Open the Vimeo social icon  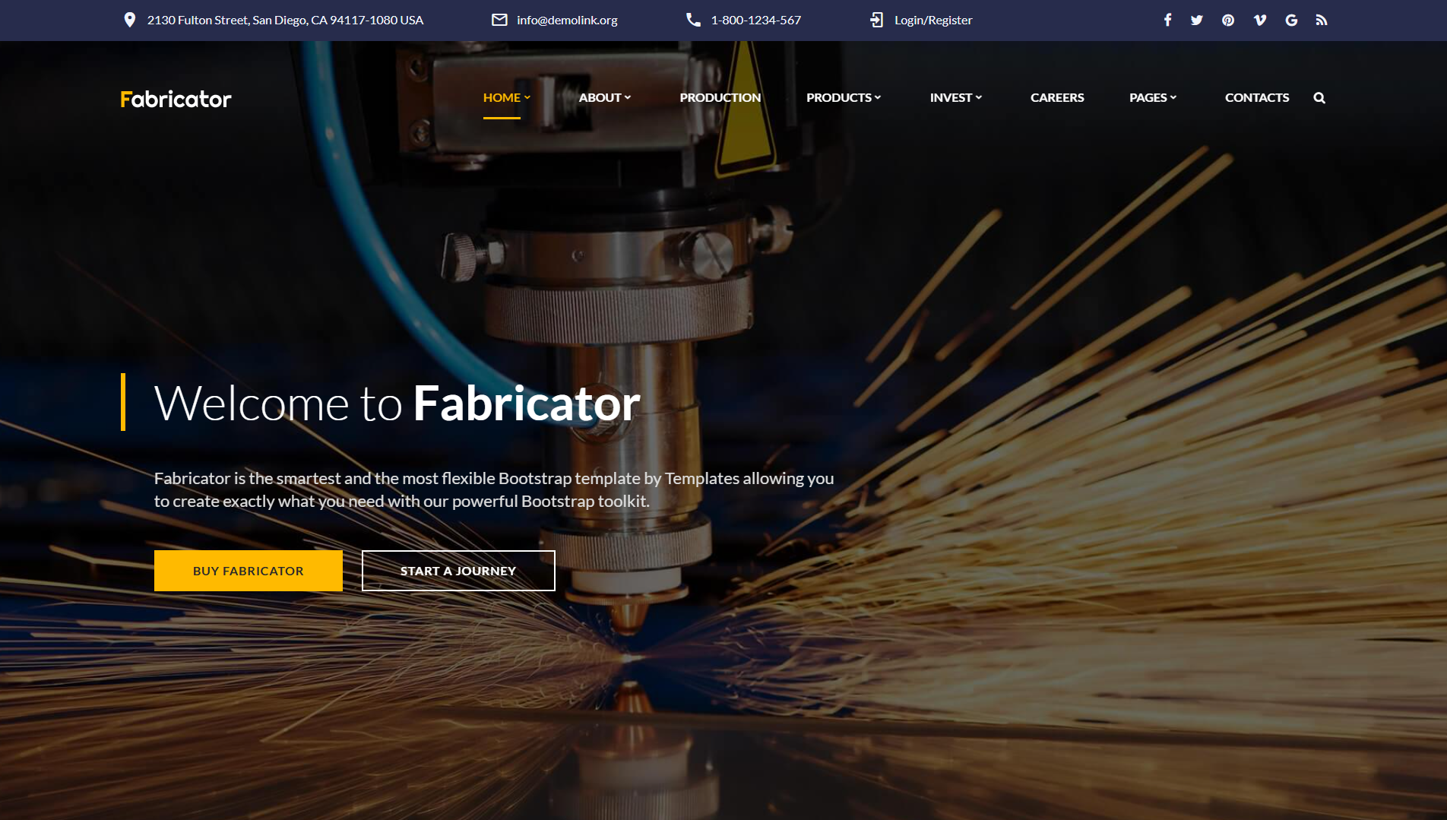click(1259, 21)
